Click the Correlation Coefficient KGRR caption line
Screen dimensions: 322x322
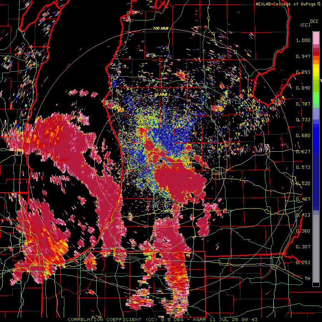(162, 319)
